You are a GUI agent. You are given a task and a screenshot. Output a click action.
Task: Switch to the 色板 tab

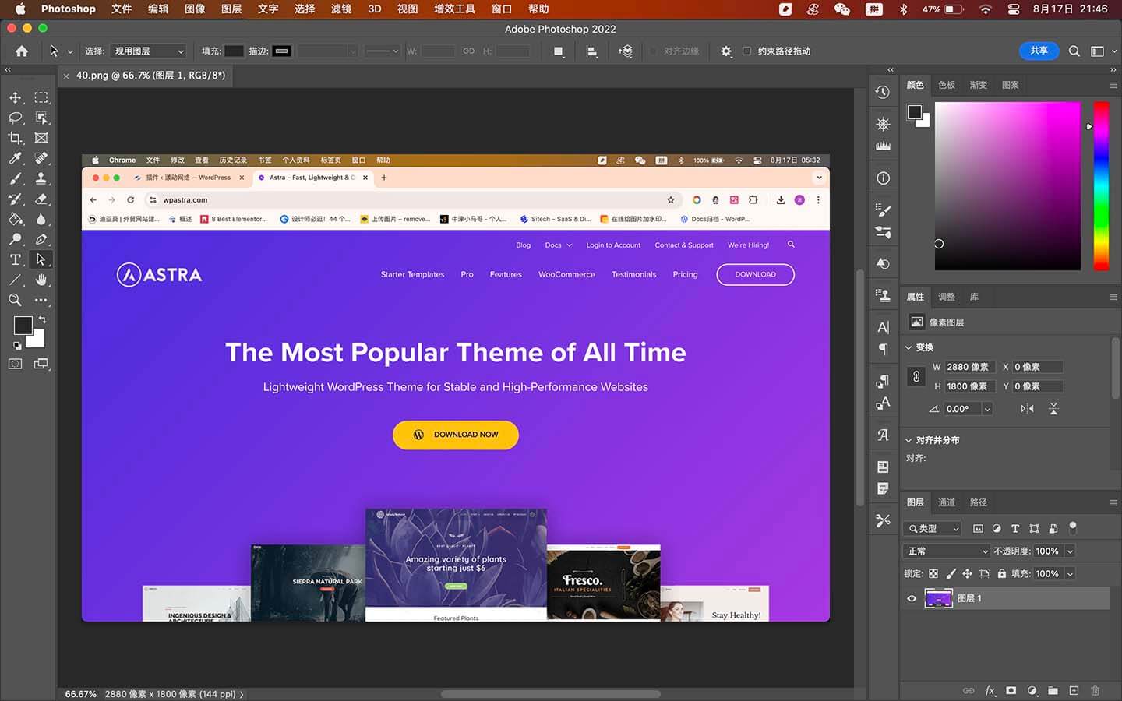tap(947, 85)
